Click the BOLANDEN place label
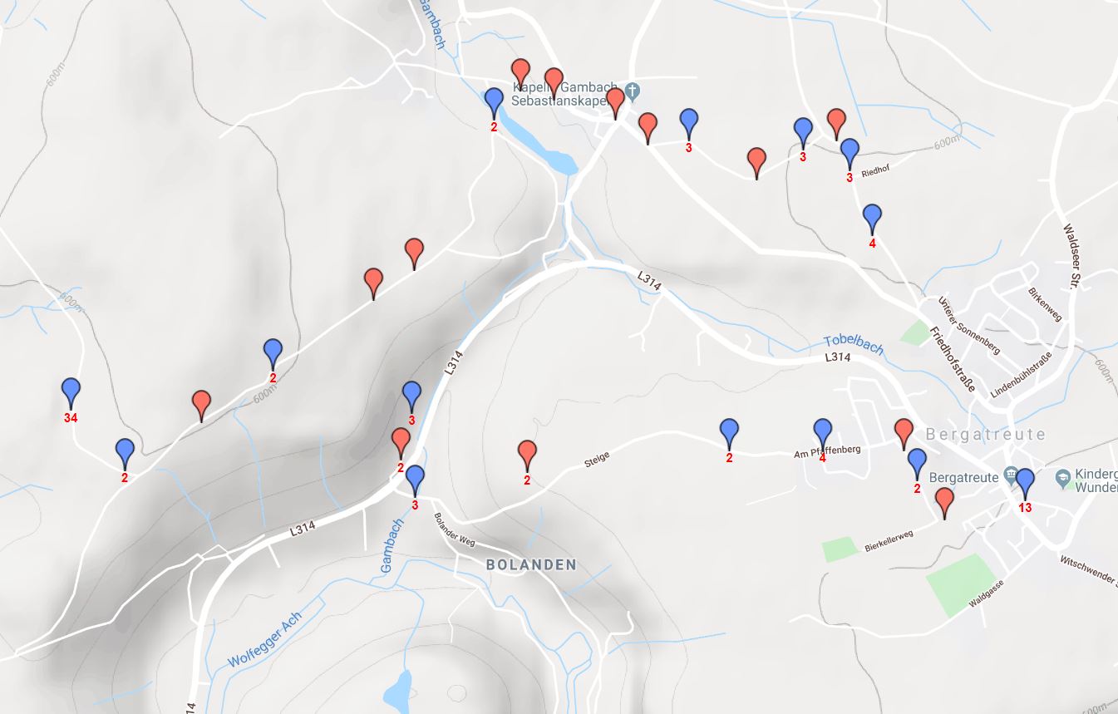Image resolution: width=1118 pixels, height=714 pixels. [x=531, y=564]
